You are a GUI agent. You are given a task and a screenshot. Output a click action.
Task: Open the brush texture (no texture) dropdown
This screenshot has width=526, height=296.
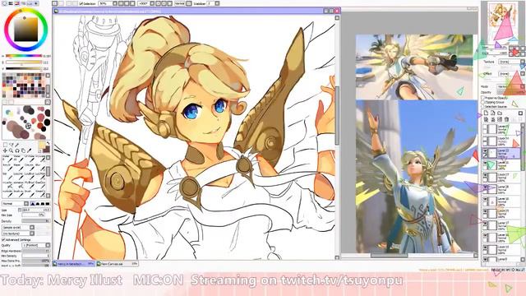click(18, 234)
